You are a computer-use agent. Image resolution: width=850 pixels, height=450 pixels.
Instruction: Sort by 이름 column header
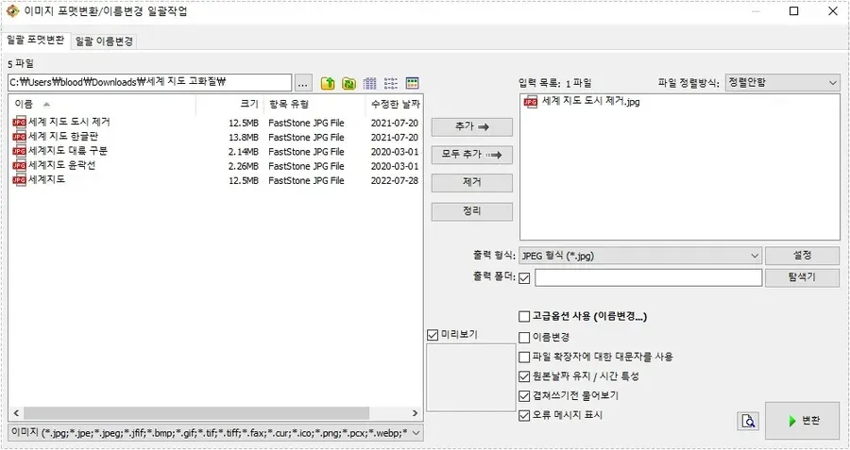102,104
